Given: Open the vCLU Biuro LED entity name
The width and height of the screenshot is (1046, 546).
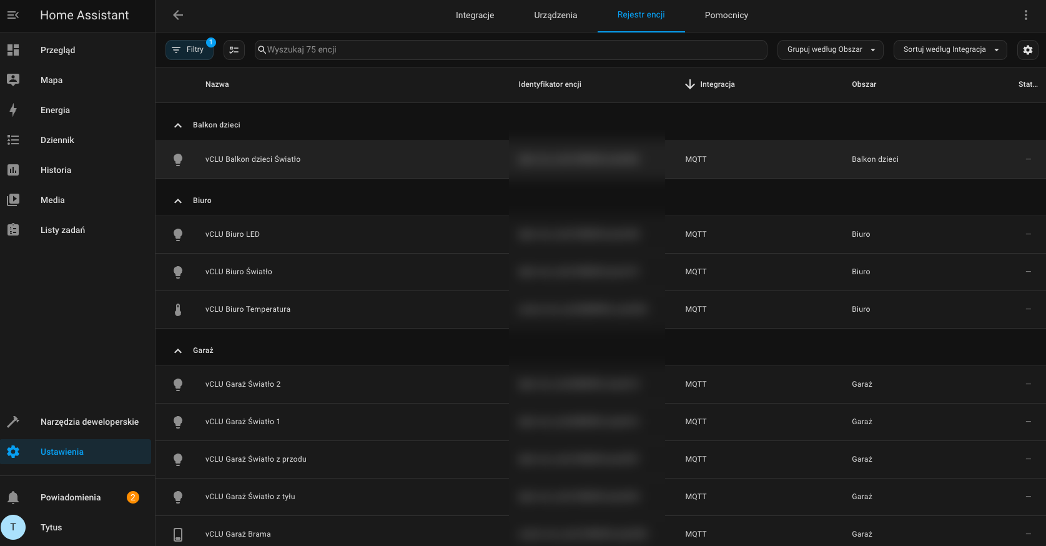Looking at the screenshot, I should (x=232, y=234).
